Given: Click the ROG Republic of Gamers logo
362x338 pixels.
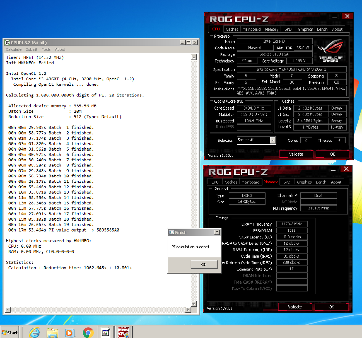Looking at the screenshot, I should point(330,50).
